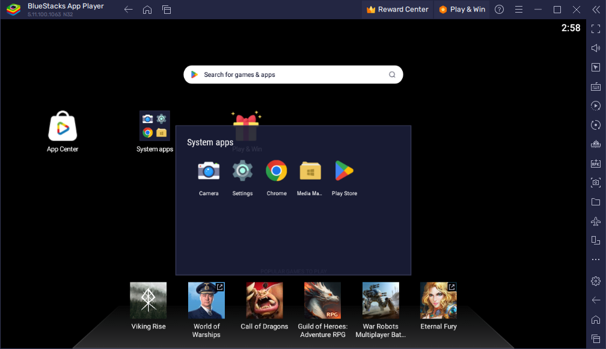Click the System apps popup title
Image resolution: width=606 pixels, height=349 pixels.
point(210,142)
